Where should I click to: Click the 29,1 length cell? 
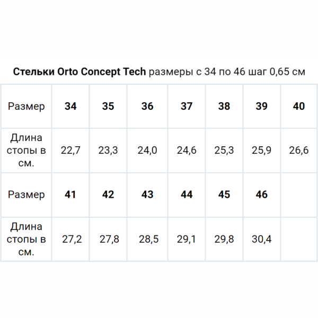tap(187, 239)
